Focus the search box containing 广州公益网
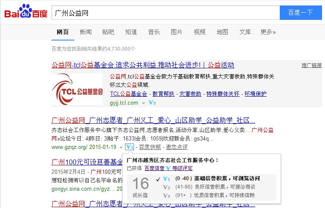325x208 pixels. pyautogui.click(x=166, y=13)
